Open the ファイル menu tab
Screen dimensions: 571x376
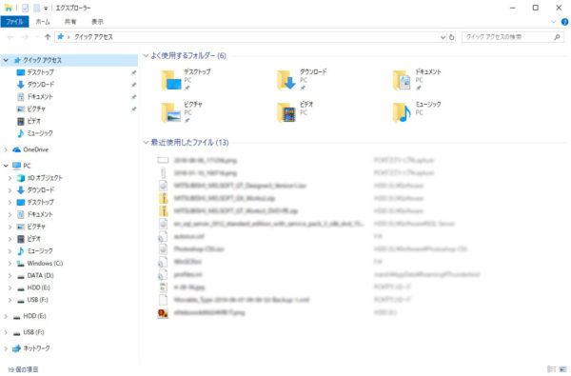pyautogui.click(x=14, y=22)
